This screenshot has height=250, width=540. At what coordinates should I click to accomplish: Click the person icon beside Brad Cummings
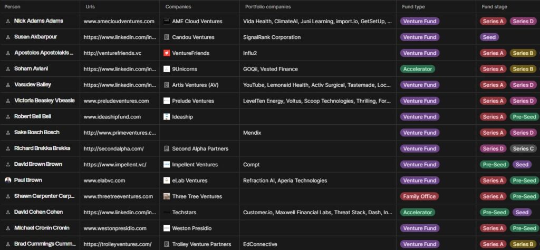8,244
